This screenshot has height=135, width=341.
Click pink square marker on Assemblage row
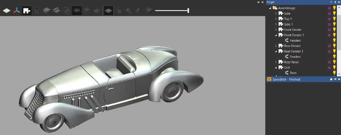click(329, 8)
